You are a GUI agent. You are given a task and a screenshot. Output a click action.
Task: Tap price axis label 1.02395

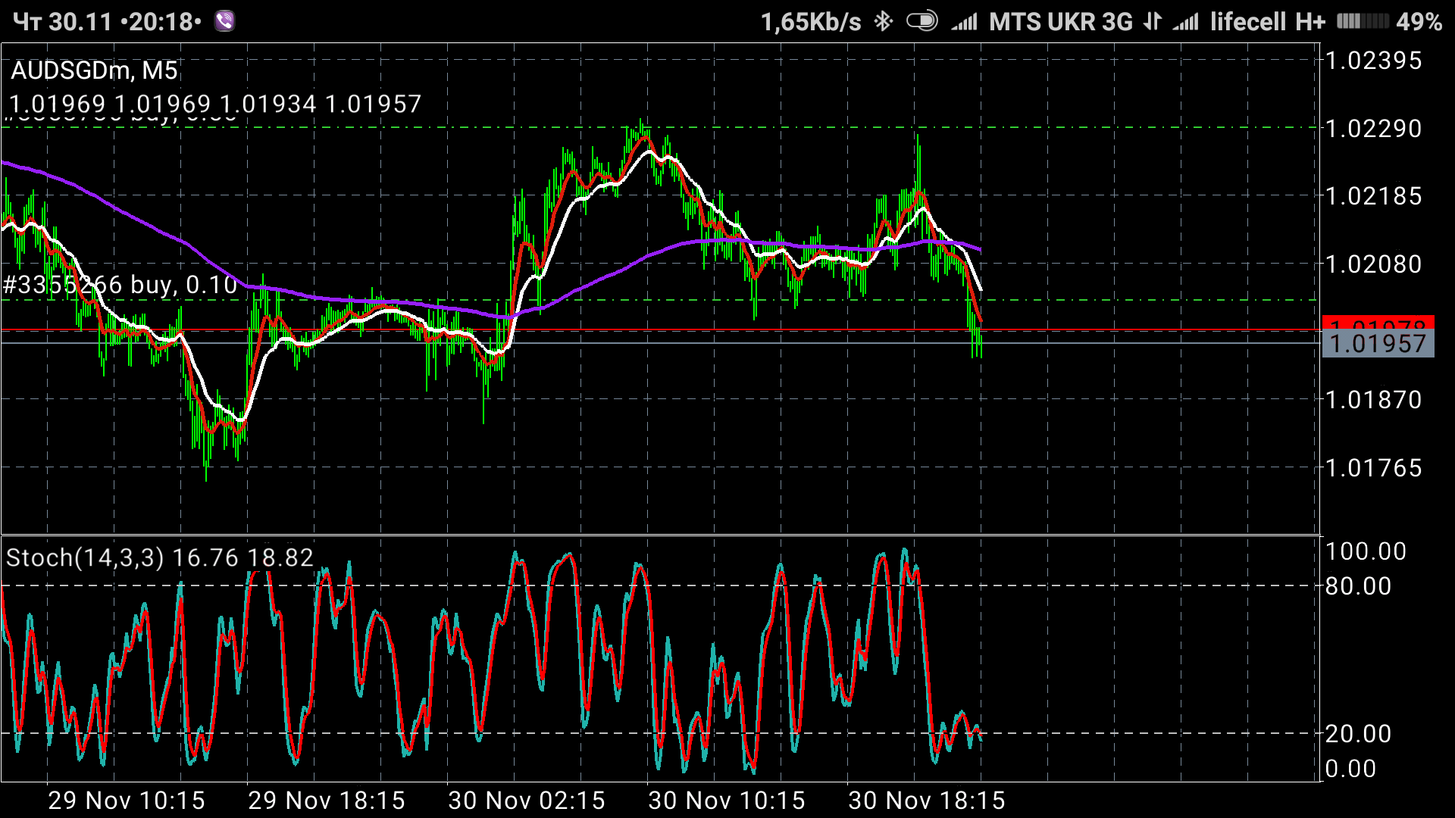(1373, 61)
